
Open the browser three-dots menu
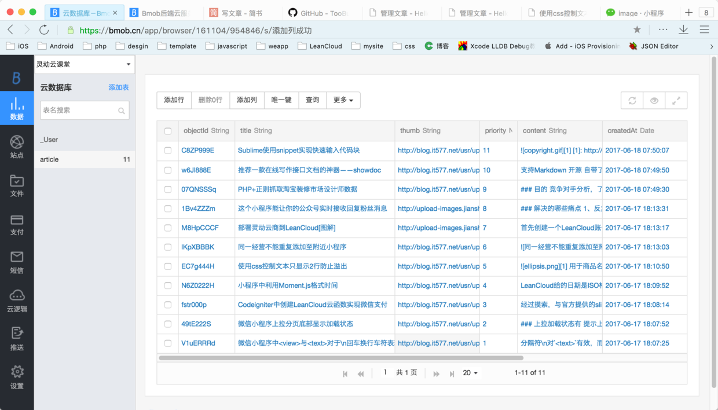663,30
